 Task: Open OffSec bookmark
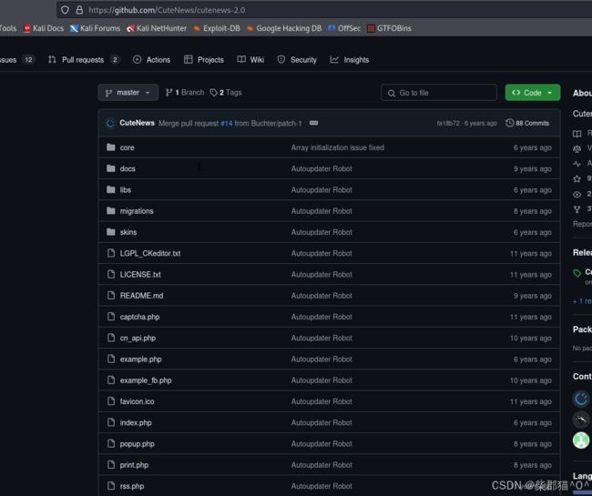(x=344, y=28)
